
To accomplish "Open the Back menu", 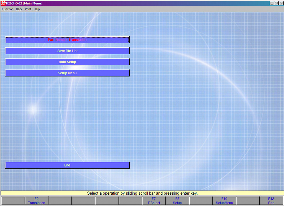I will click(x=19, y=9).
